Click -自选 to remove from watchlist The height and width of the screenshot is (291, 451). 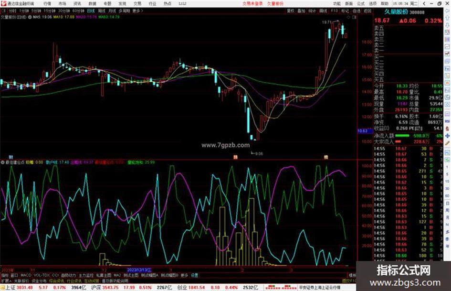tap(356, 11)
